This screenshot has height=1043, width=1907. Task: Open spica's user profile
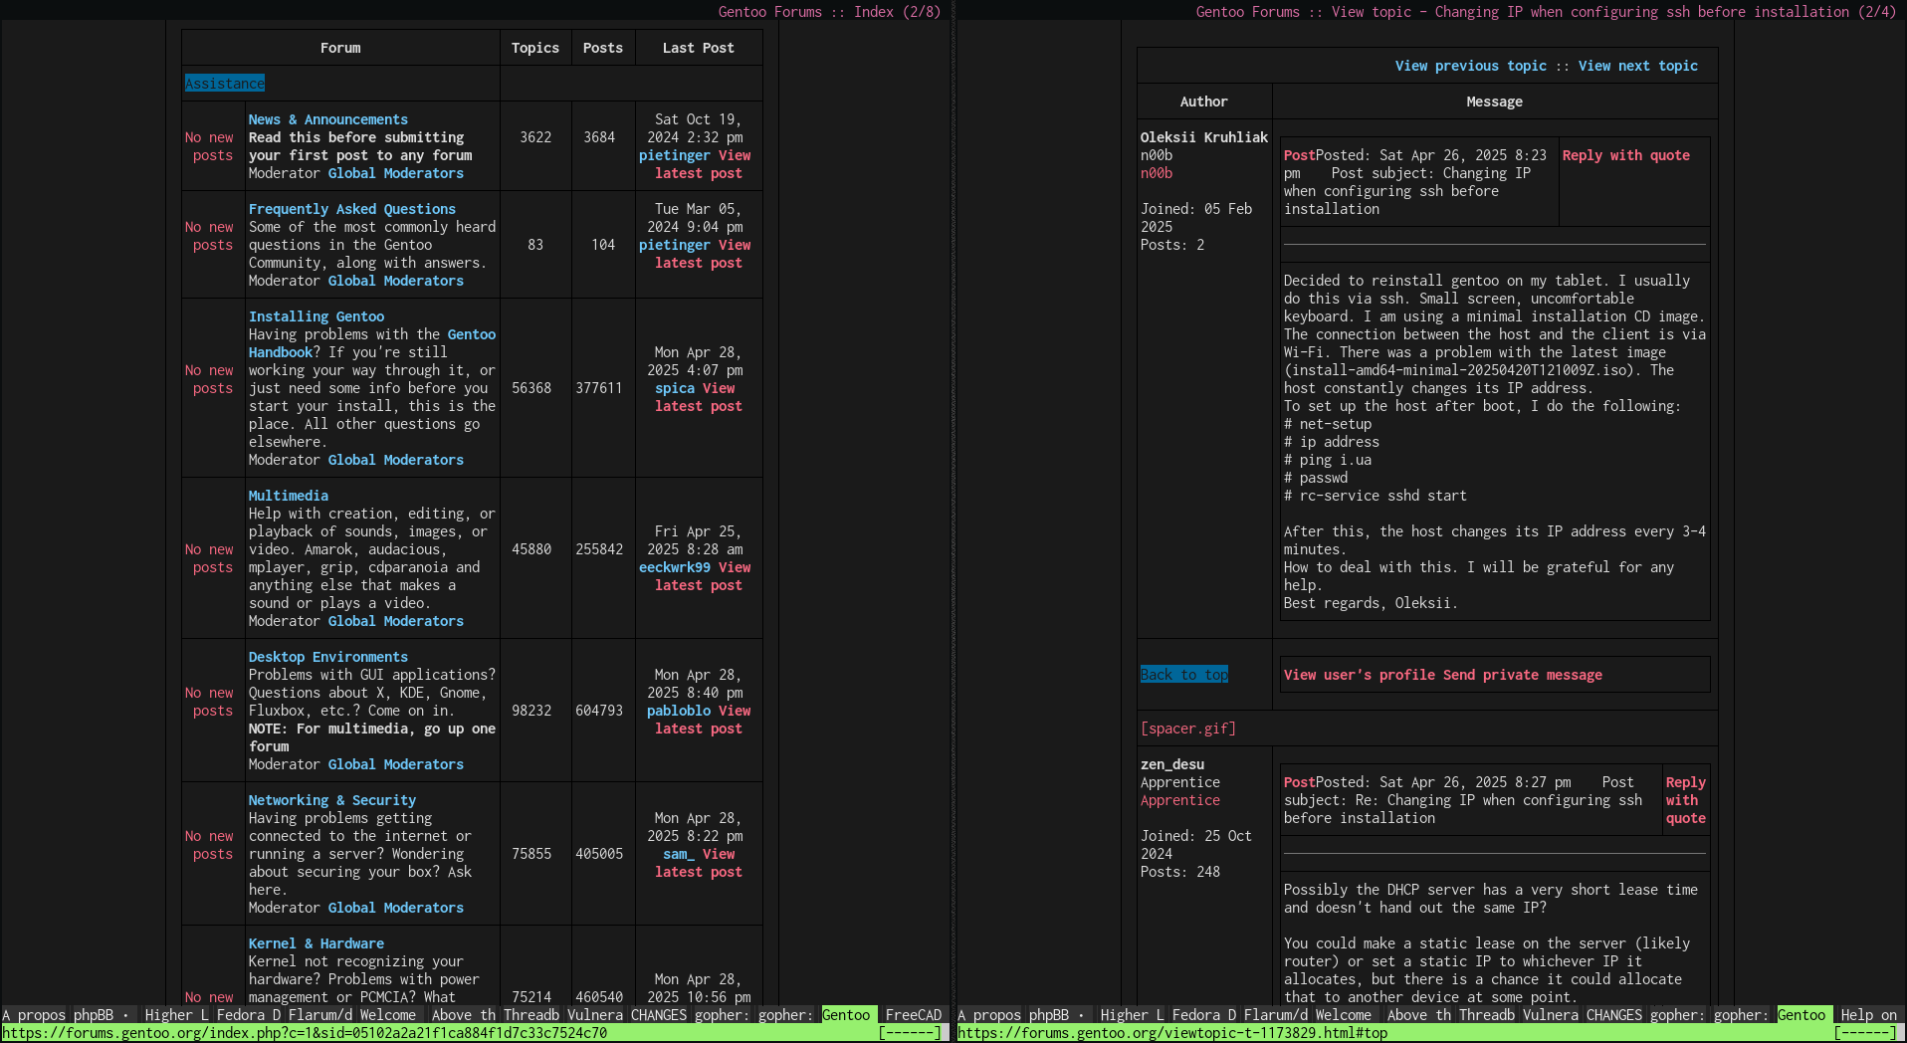pos(674,388)
